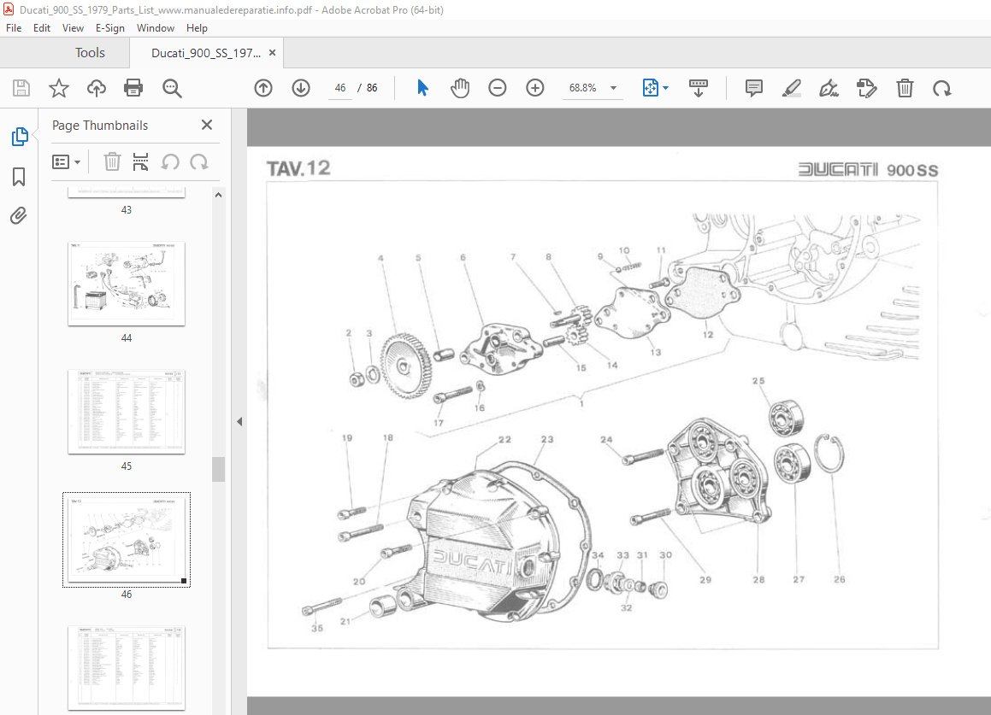Select the Highlight text tool
The image size is (991, 715).
[791, 88]
